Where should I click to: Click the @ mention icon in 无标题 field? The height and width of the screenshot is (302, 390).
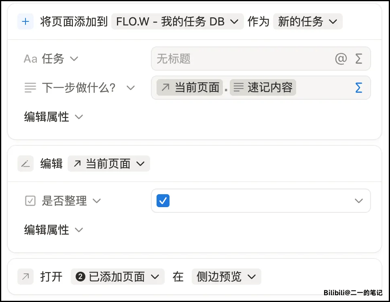(341, 59)
